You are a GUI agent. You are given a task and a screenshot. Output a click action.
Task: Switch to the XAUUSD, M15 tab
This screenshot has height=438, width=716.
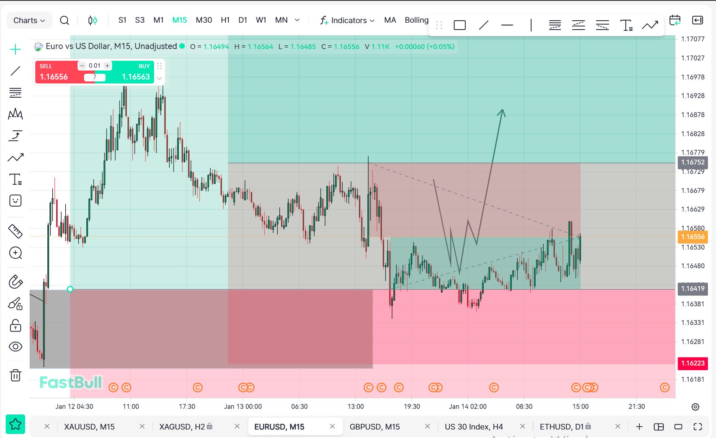(89, 427)
